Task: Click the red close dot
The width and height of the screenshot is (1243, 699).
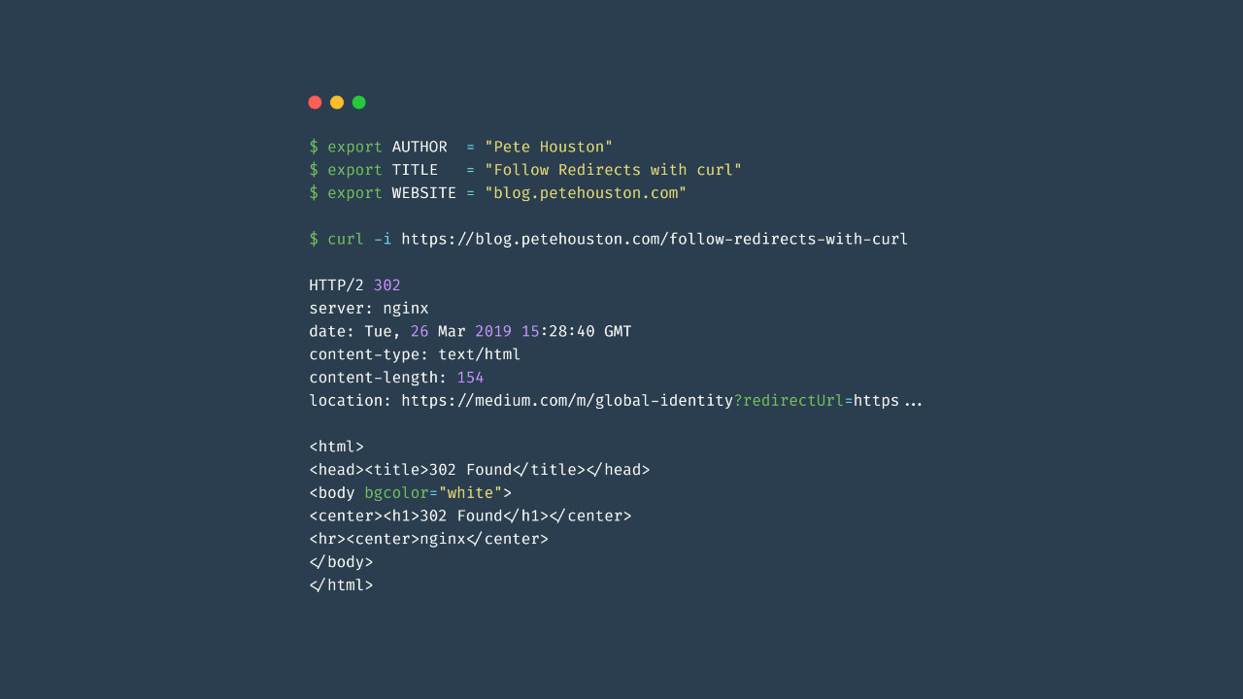Action: [315, 102]
